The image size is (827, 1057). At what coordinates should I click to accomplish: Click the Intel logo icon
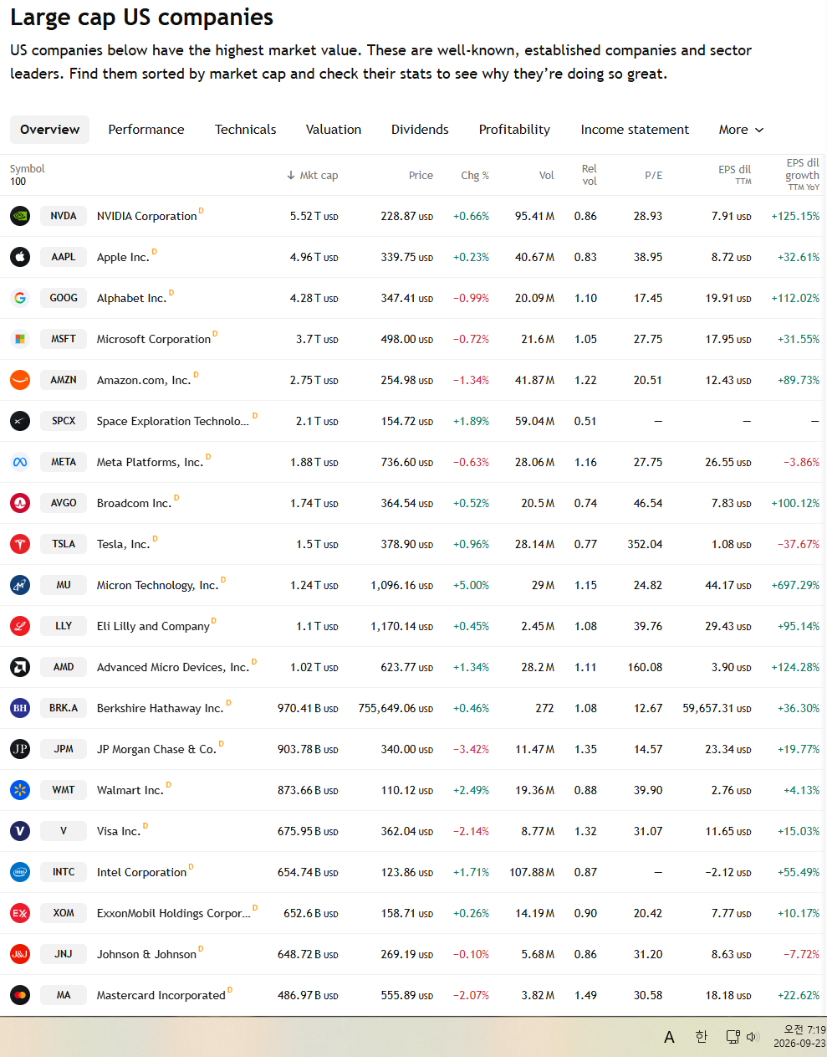[x=20, y=872]
